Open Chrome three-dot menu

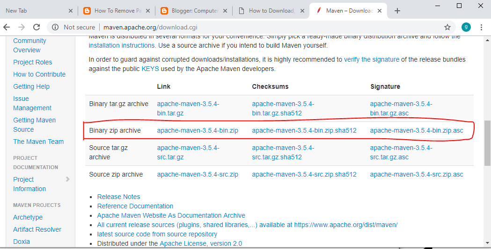pos(481,27)
